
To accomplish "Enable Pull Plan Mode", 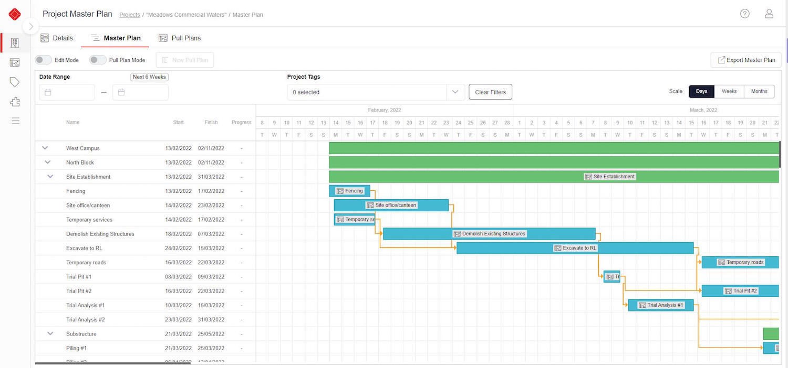I will point(98,60).
